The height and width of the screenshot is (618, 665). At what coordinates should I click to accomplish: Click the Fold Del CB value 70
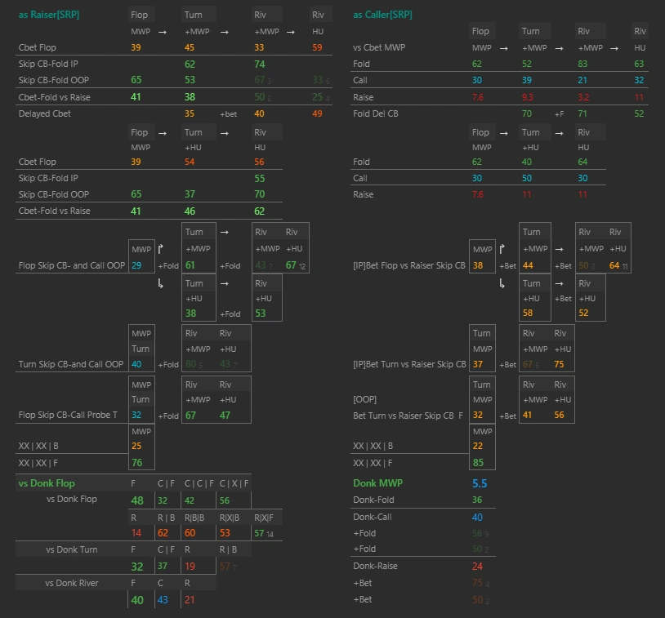527,113
